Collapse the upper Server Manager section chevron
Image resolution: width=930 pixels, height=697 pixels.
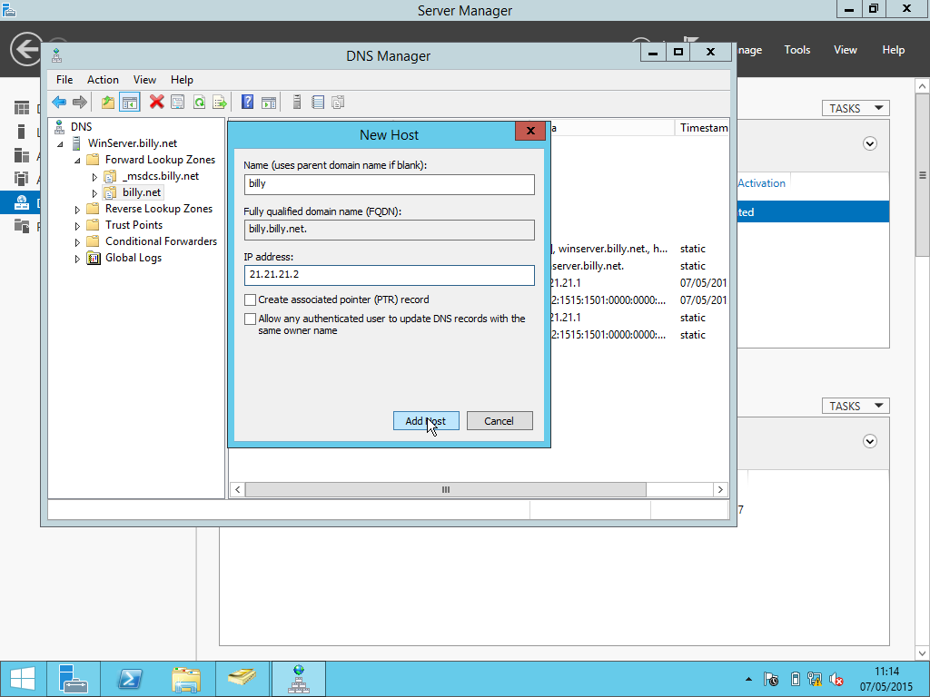[869, 143]
